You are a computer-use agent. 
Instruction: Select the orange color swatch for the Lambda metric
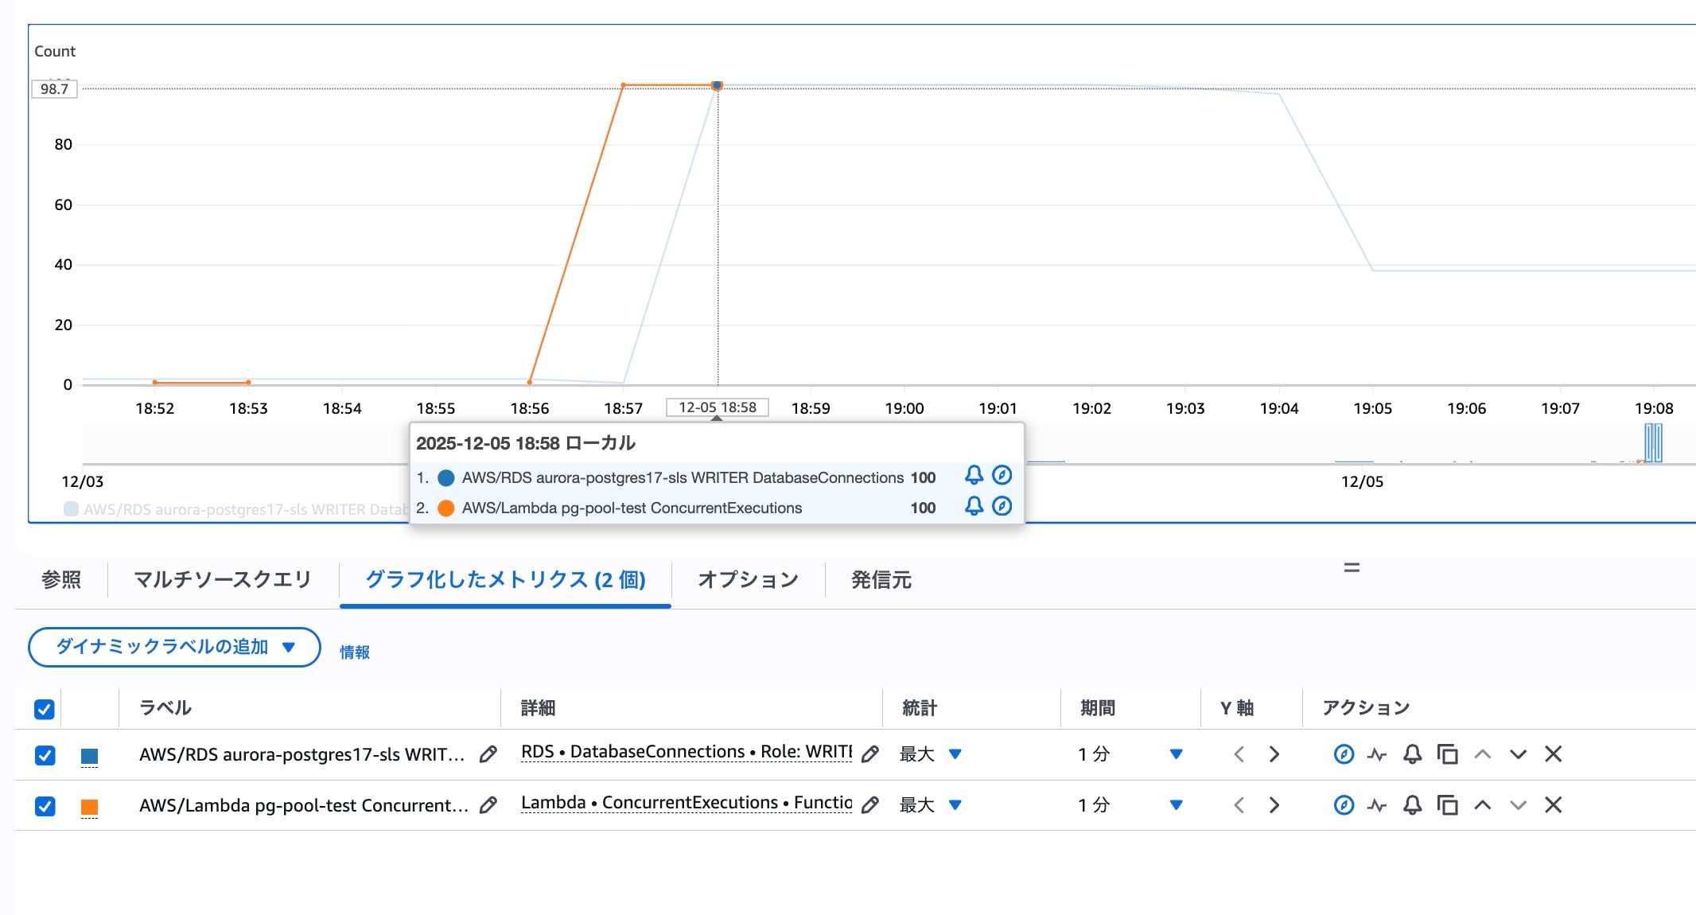point(89,804)
